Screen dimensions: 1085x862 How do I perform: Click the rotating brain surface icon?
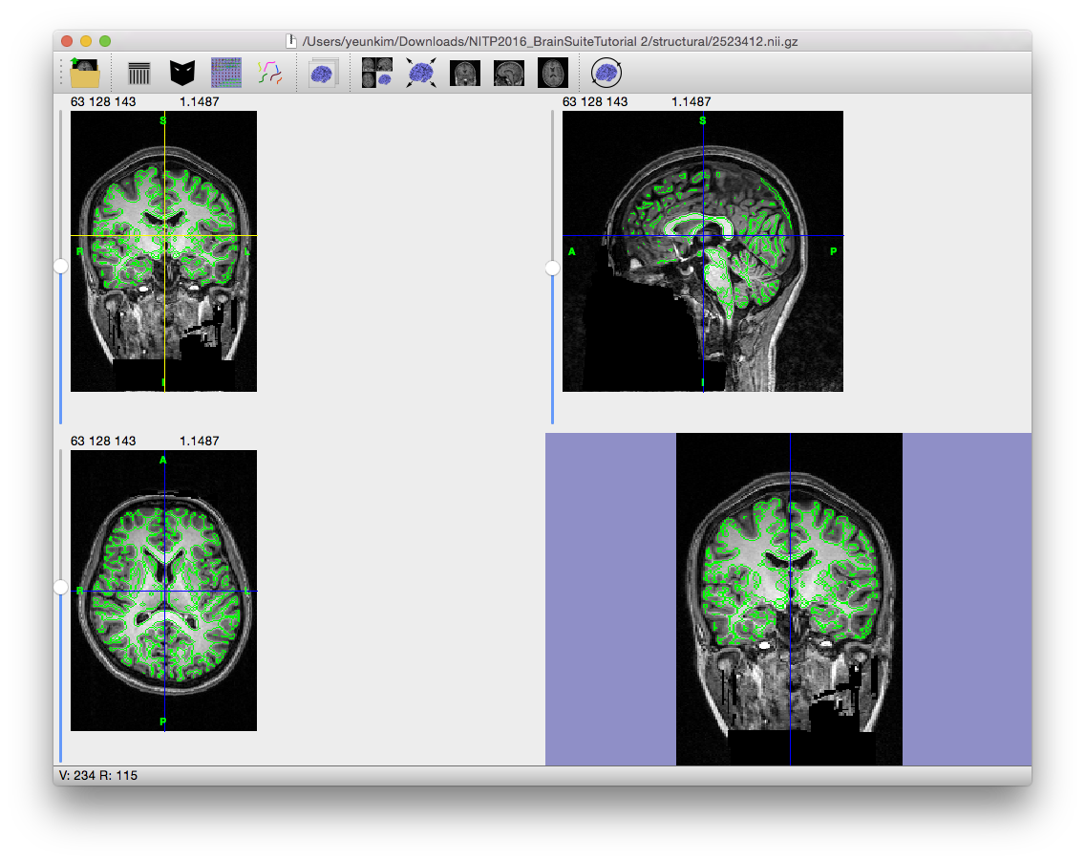605,73
